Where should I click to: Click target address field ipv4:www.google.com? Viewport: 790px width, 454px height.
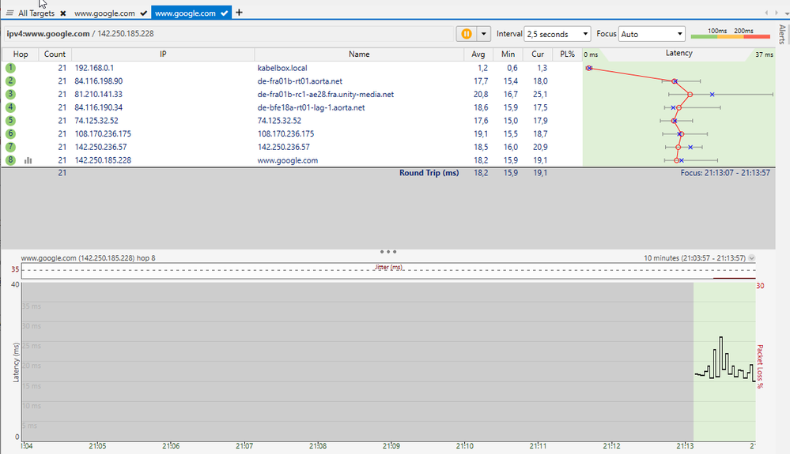tap(229, 34)
